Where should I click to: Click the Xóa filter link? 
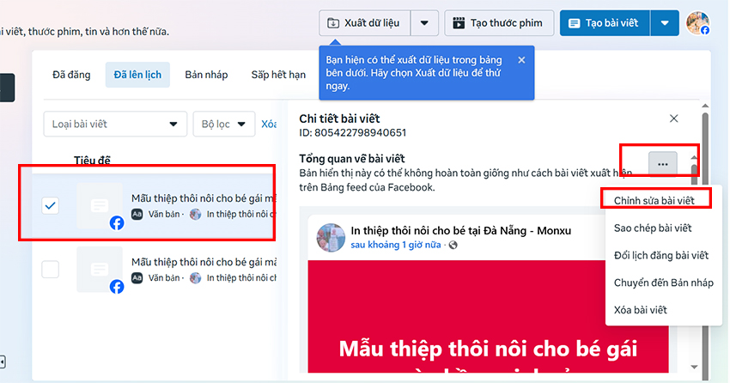[269, 124]
